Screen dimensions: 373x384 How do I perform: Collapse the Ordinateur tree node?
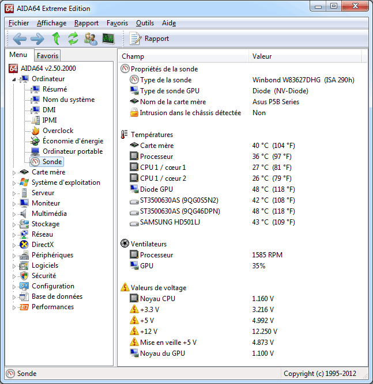tap(14, 79)
